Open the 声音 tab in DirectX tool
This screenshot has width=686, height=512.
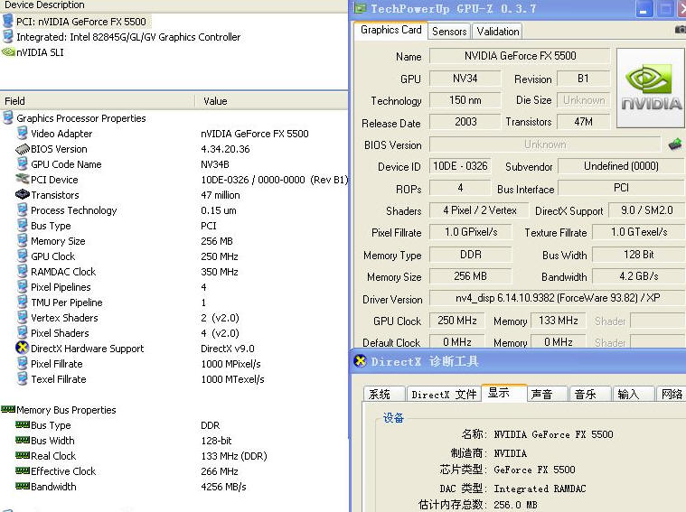click(x=548, y=394)
